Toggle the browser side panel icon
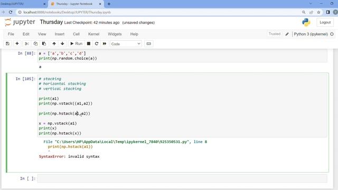 (x=328, y=12)
